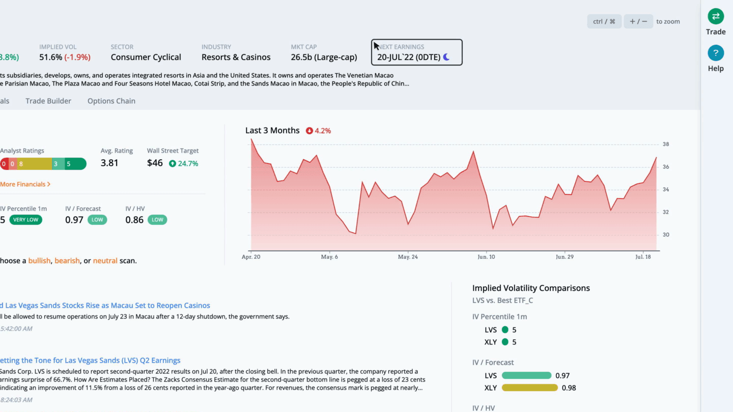
Task: Click the light green 3 rating segment
Action: point(58,164)
